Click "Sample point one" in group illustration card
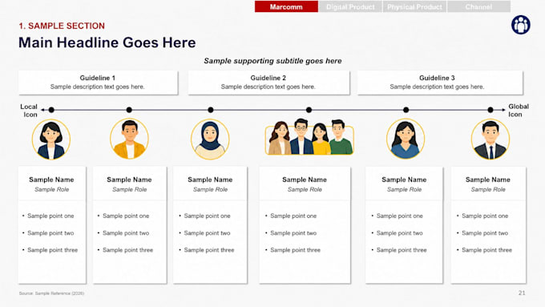Viewport: 545px width, 307px height. pos(293,216)
